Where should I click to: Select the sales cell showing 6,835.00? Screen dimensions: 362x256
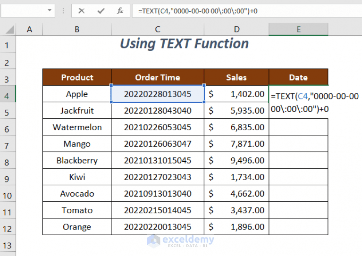(x=236, y=127)
